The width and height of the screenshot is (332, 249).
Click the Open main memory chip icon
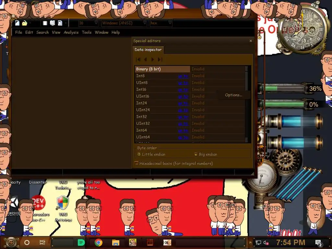click(45, 23)
